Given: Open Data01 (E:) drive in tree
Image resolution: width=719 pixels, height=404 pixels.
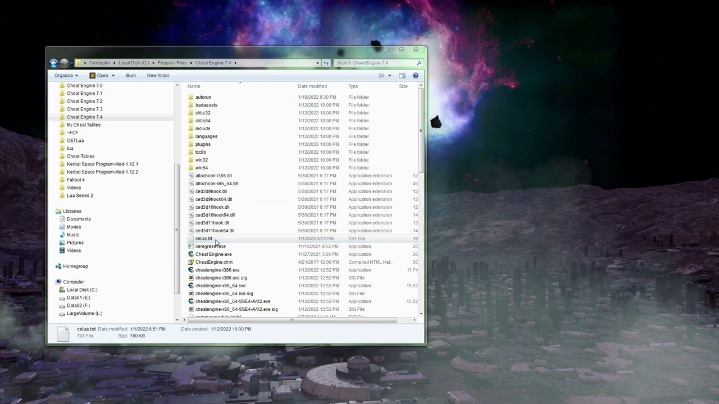Looking at the screenshot, I should pos(78,297).
